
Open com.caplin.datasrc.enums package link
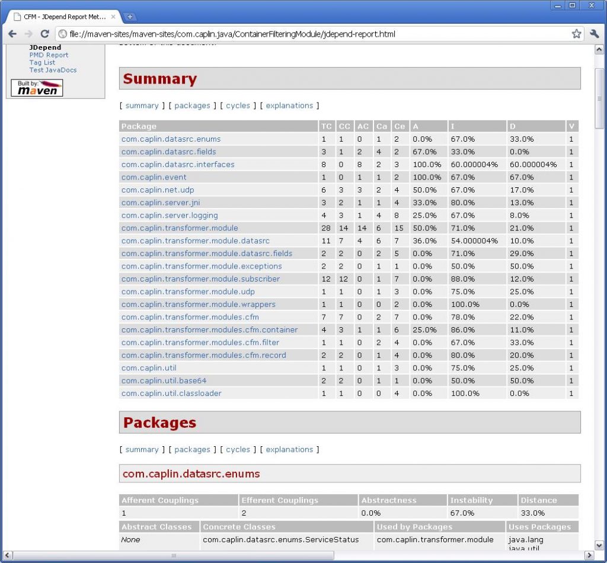pyautogui.click(x=171, y=139)
